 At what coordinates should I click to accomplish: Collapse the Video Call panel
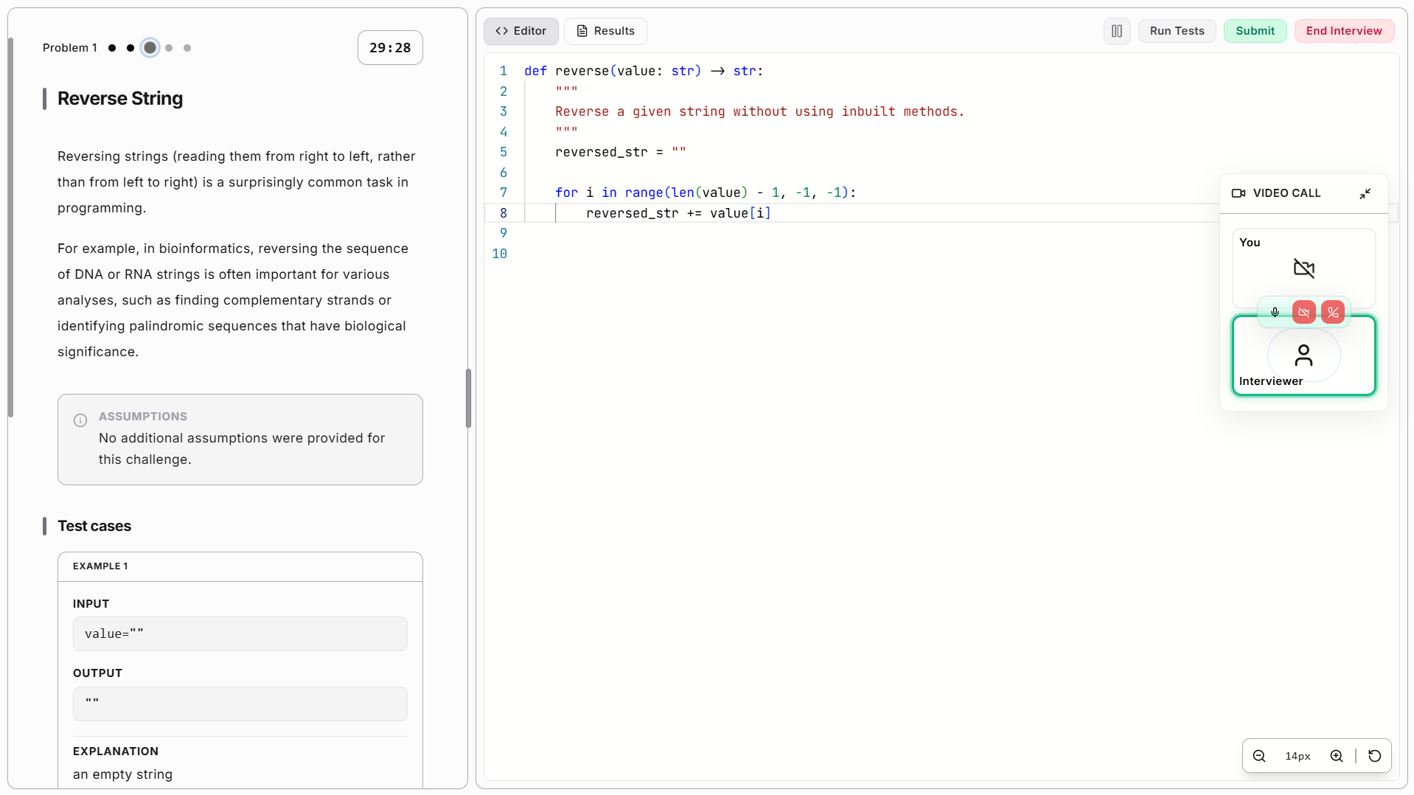[1365, 193]
